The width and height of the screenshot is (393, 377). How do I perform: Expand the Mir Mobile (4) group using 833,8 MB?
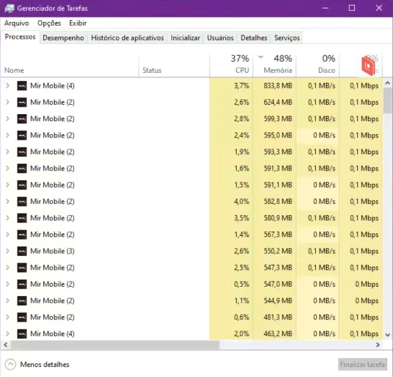tap(8, 86)
